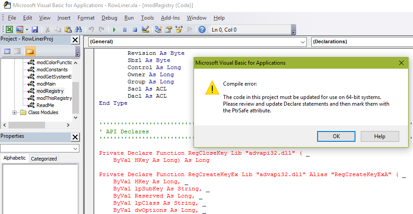Click the Copy icon in toolbar
This screenshot has height=214, width=413.
tap(58, 29)
